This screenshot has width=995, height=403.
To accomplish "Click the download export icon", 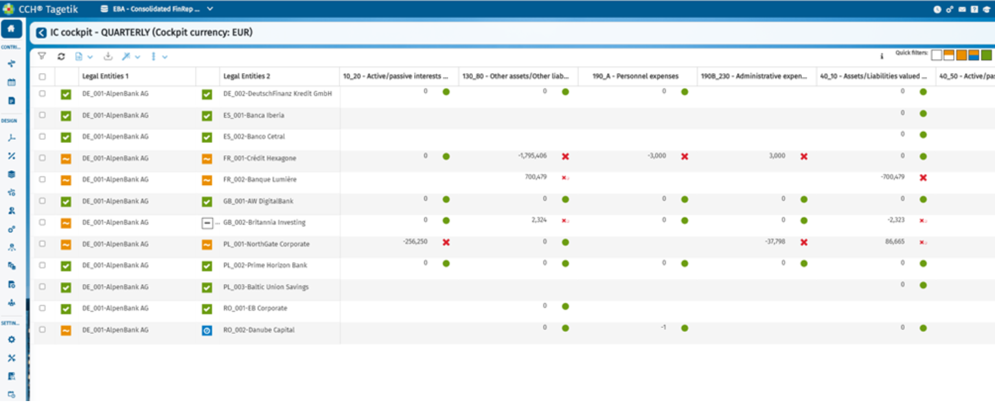I will click(x=108, y=56).
